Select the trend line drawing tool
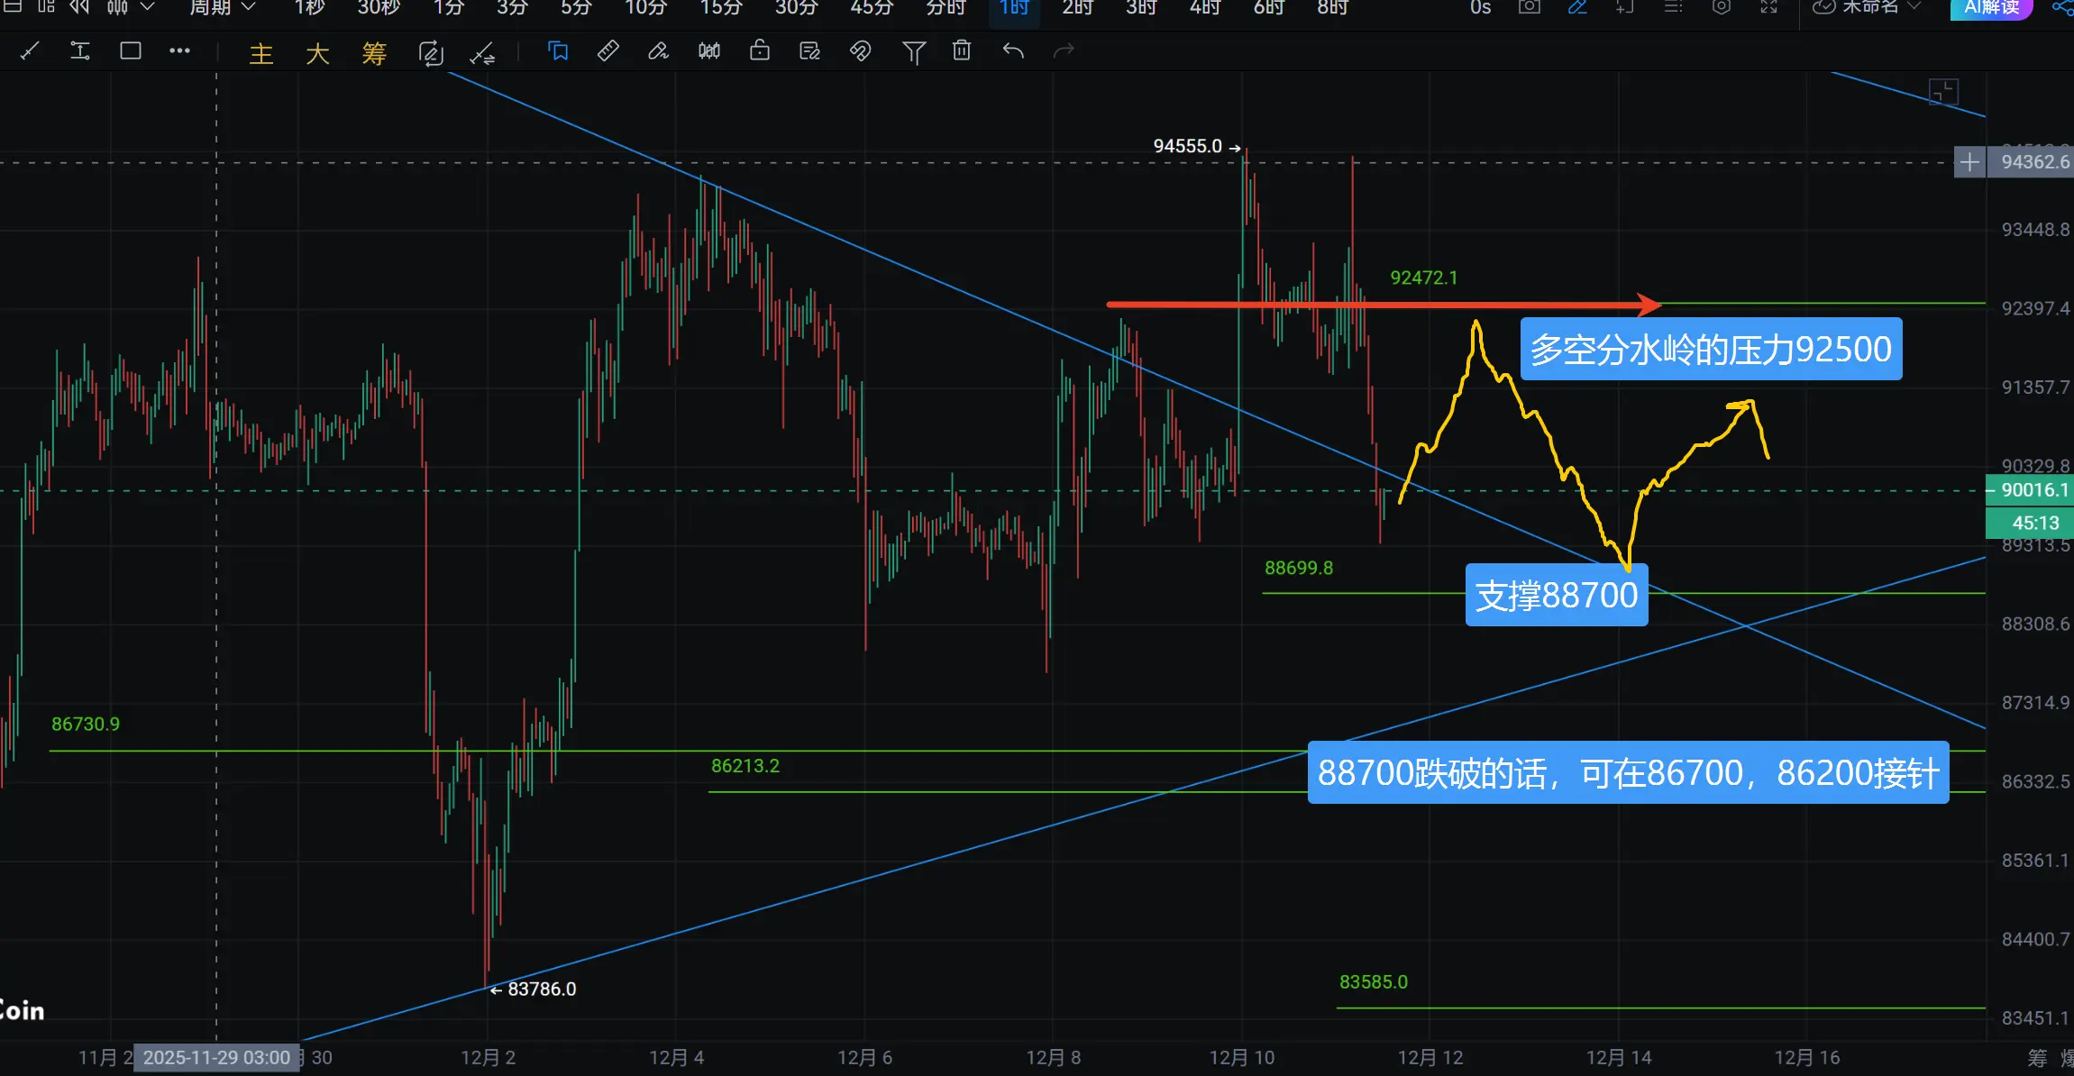This screenshot has width=2074, height=1076. click(30, 51)
